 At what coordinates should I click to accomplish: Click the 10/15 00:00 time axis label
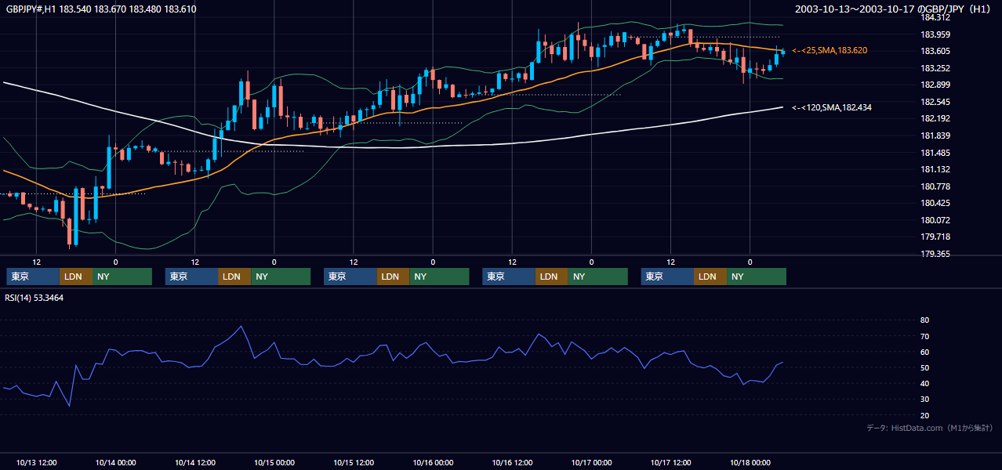pos(274,462)
